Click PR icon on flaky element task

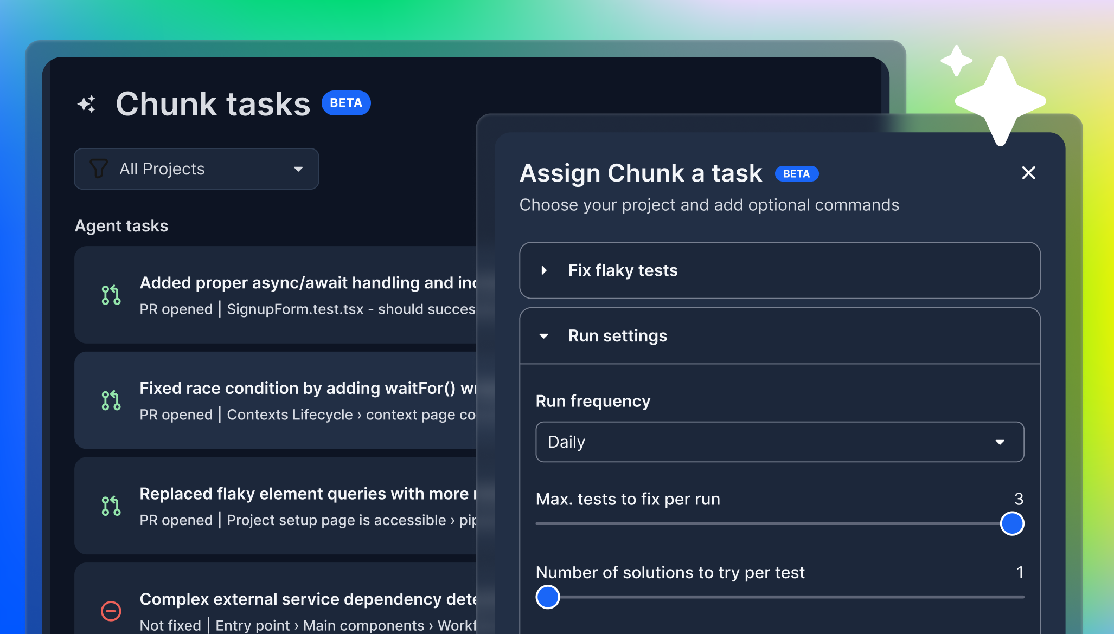(x=111, y=506)
